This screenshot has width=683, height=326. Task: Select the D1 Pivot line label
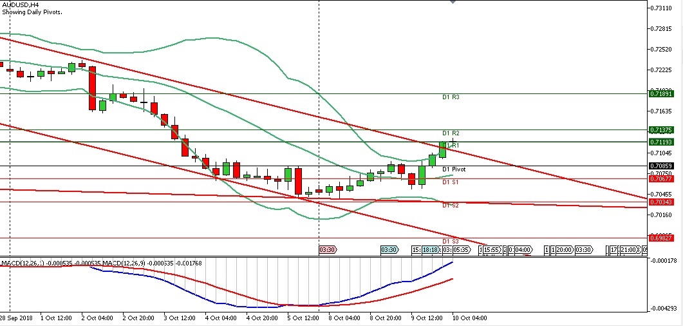[454, 169]
